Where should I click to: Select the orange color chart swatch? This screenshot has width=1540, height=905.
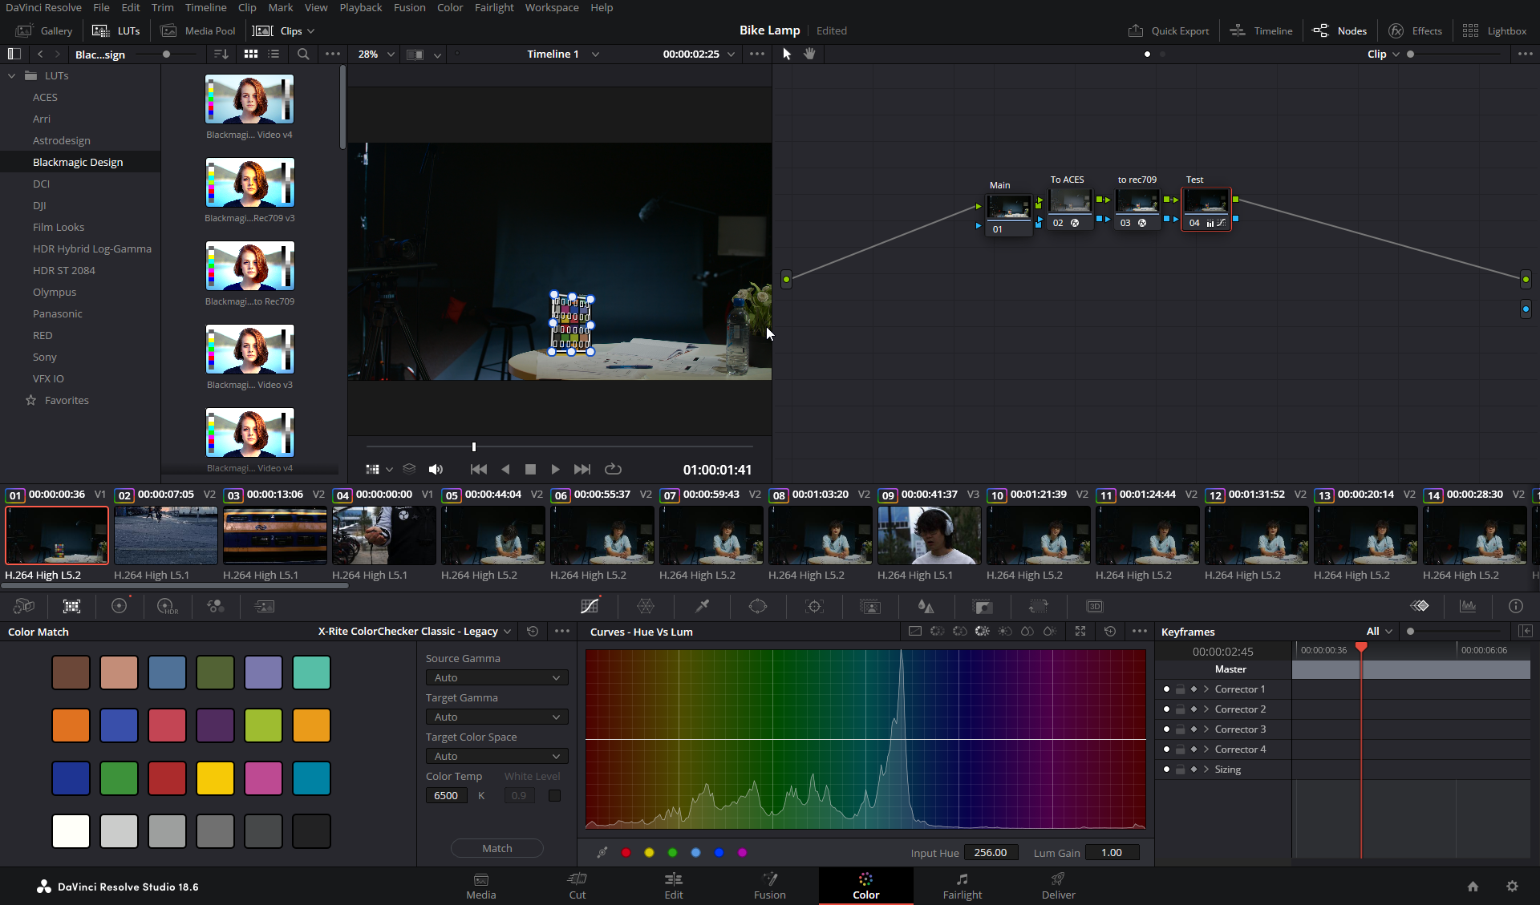click(71, 725)
